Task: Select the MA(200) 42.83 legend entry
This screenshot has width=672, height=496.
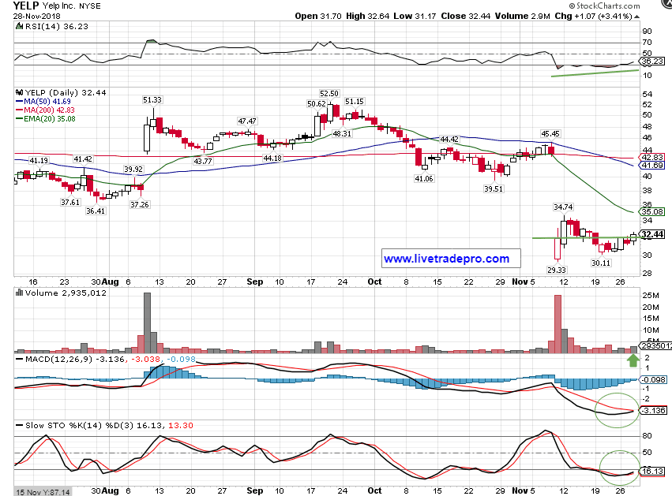Action: pos(49,110)
